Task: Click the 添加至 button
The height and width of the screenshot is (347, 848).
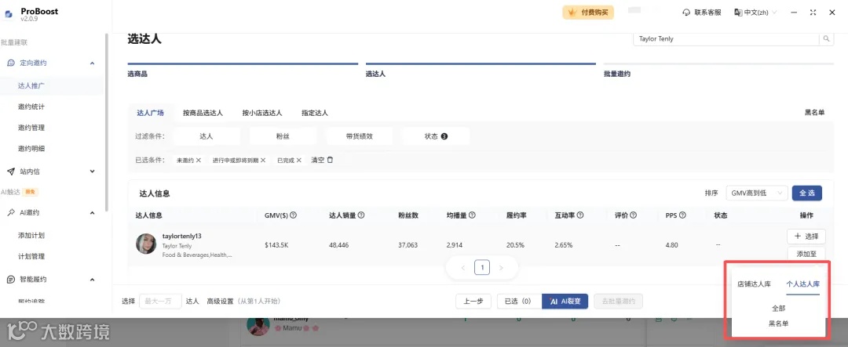Action: (806, 254)
